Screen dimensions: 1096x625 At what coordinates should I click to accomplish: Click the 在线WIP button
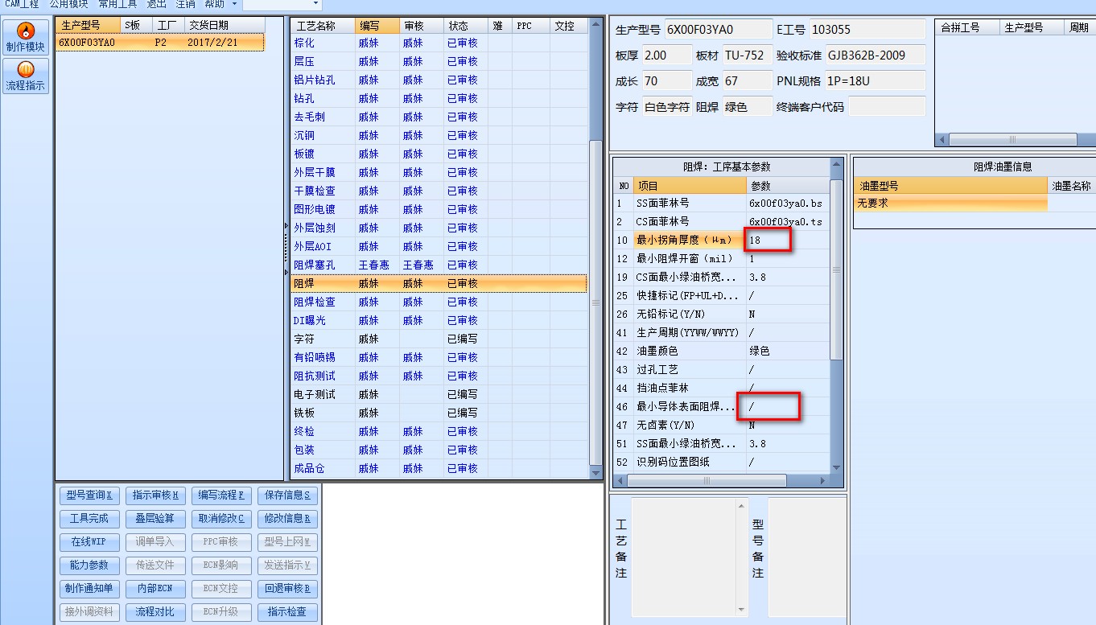[x=89, y=542]
